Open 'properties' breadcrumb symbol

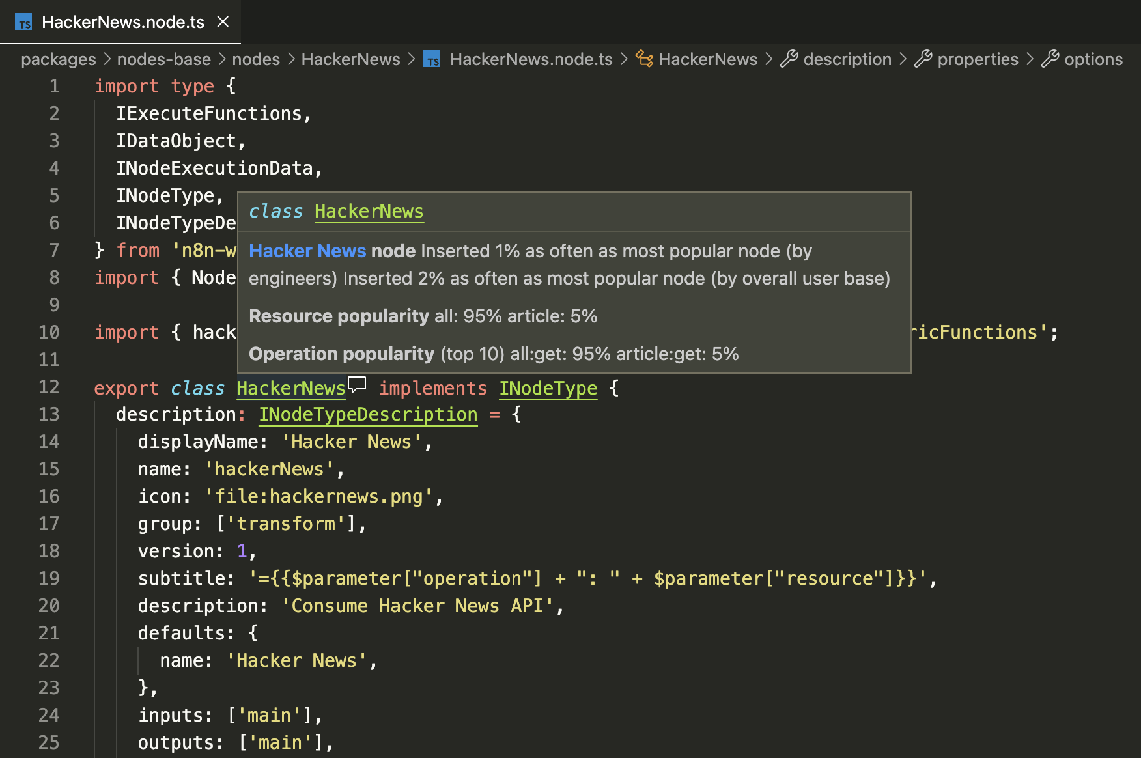click(x=978, y=59)
